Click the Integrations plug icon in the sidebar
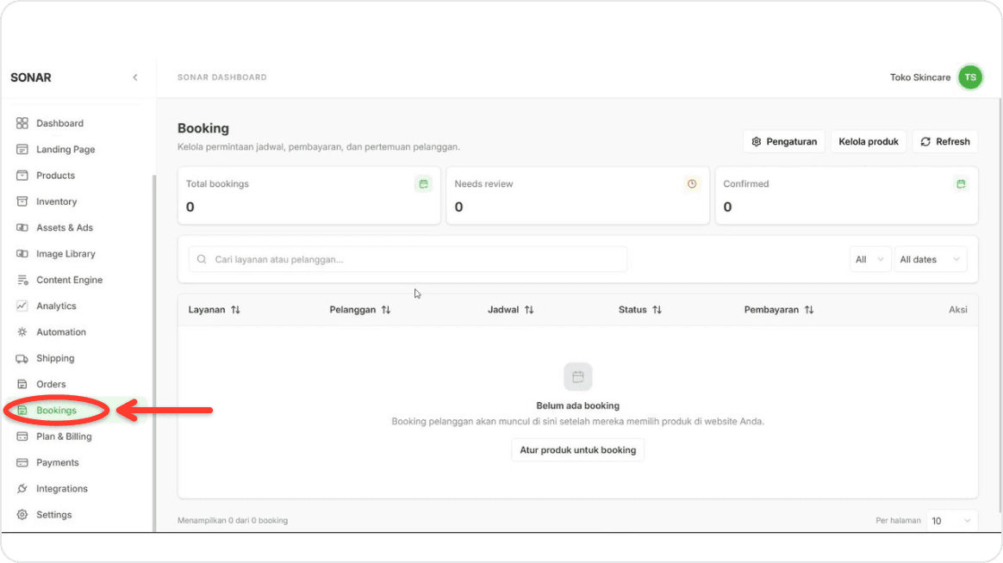1003x563 pixels. 22,489
